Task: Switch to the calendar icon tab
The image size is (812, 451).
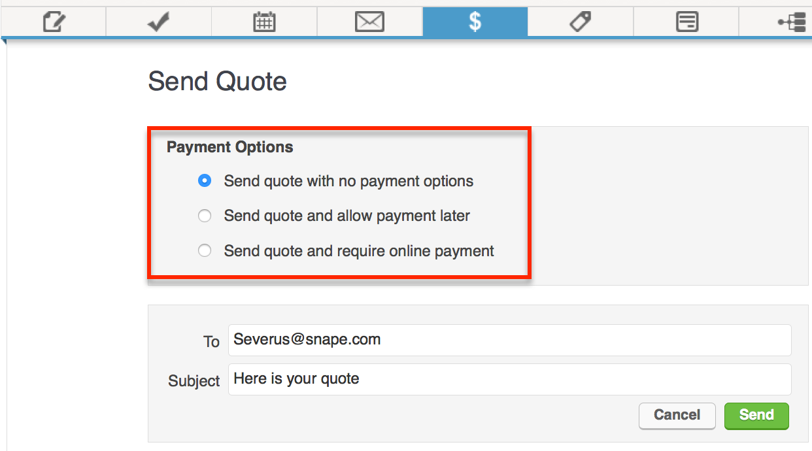Action: [264, 22]
